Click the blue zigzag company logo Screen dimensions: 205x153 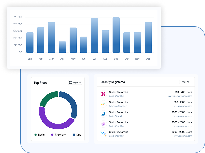click(103, 133)
